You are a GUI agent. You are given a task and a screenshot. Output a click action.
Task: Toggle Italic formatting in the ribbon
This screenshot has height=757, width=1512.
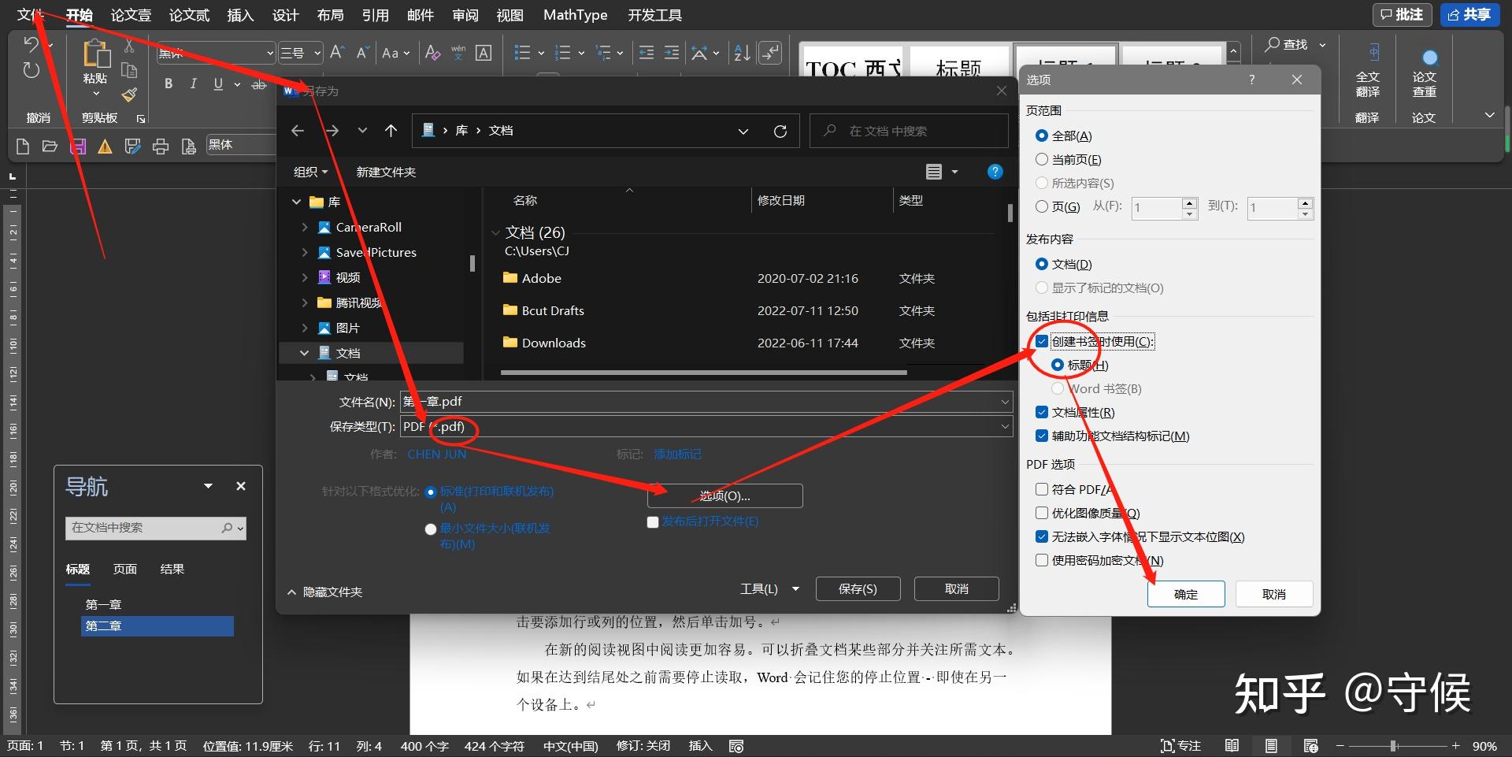coord(193,84)
